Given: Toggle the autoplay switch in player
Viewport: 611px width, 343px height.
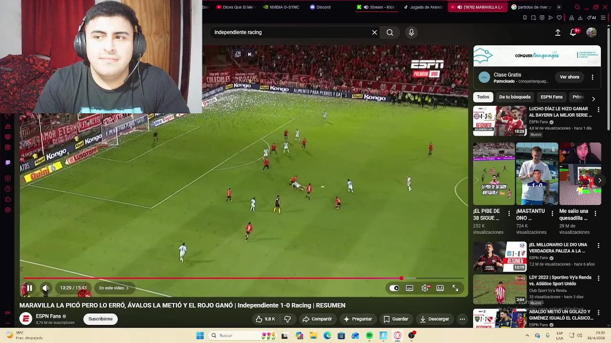Looking at the screenshot, I should point(394,288).
